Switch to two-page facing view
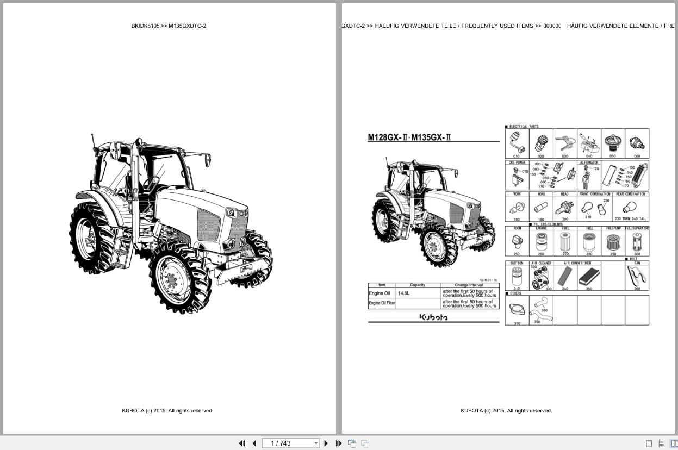Image resolution: width=678 pixels, height=450 pixels. point(674,443)
